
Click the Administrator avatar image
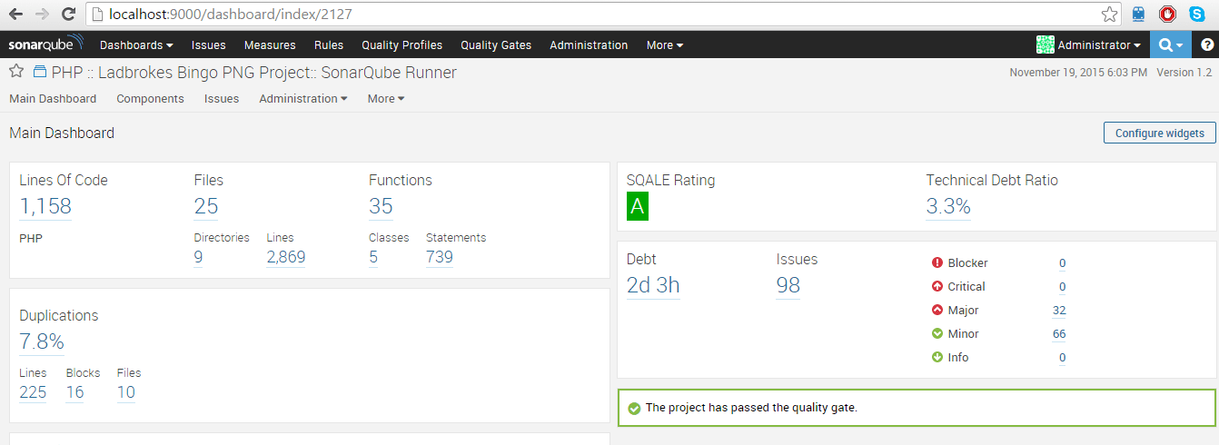[1046, 44]
